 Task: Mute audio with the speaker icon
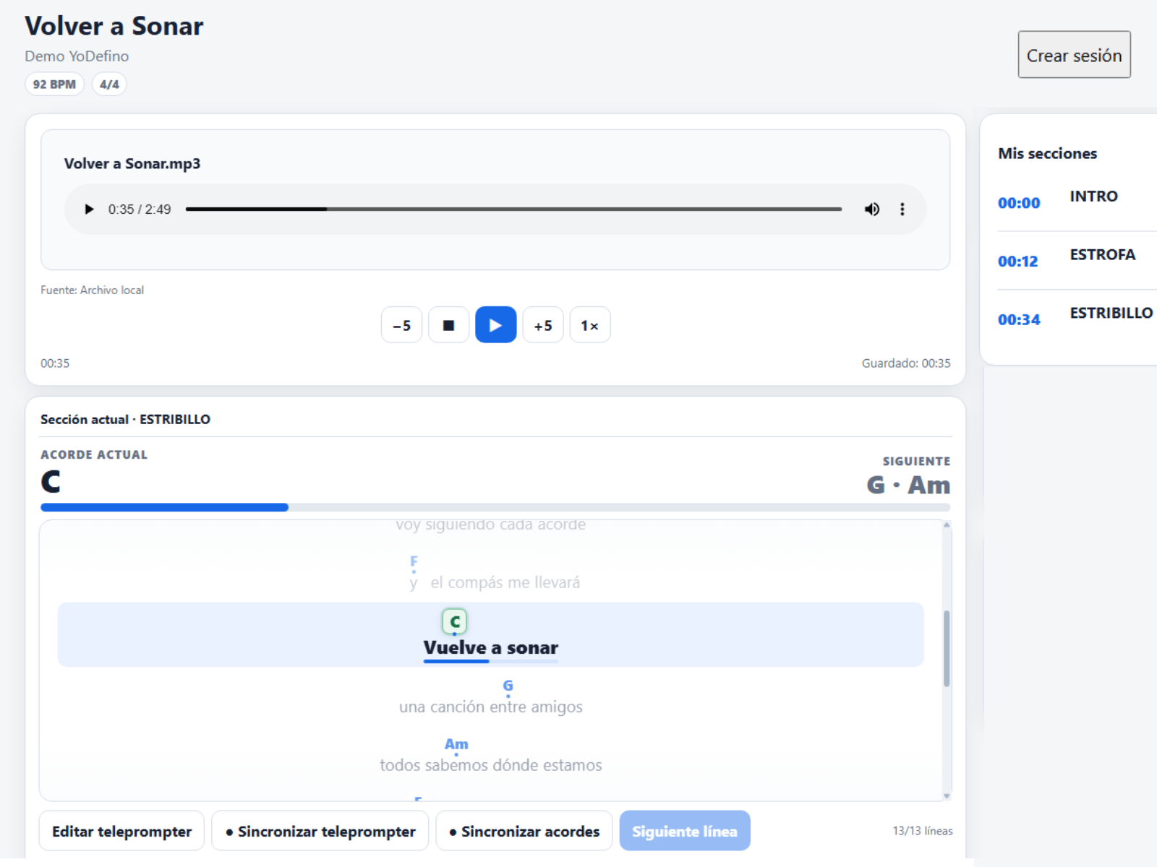point(872,210)
